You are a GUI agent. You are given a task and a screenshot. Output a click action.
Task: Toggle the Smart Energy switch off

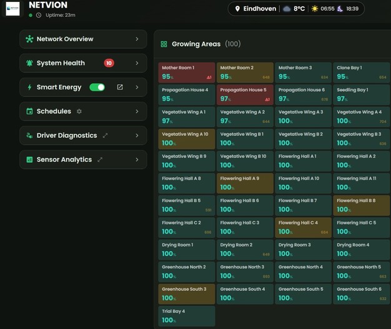tap(97, 87)
